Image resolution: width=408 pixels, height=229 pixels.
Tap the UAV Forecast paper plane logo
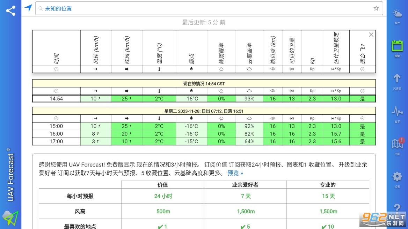pyautogui.click(x=10, y=218)
